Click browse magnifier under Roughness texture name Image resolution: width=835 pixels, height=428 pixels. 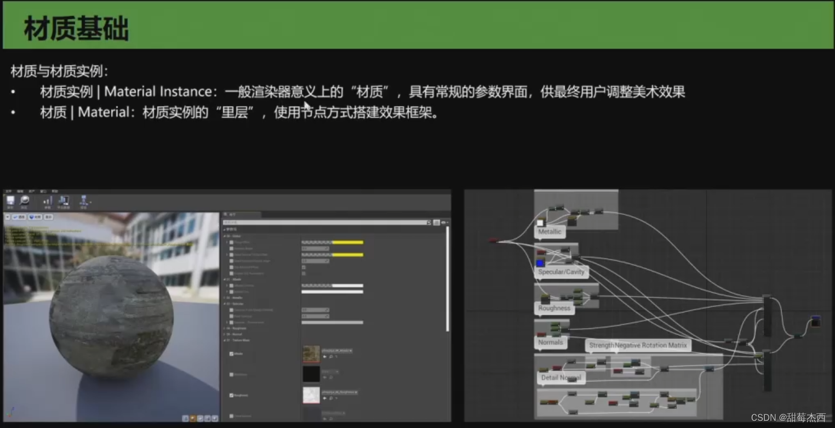coord(331,398)
